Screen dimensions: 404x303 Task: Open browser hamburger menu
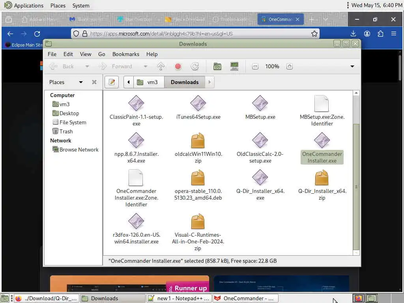pyautogui.click(x=394, y=34)
